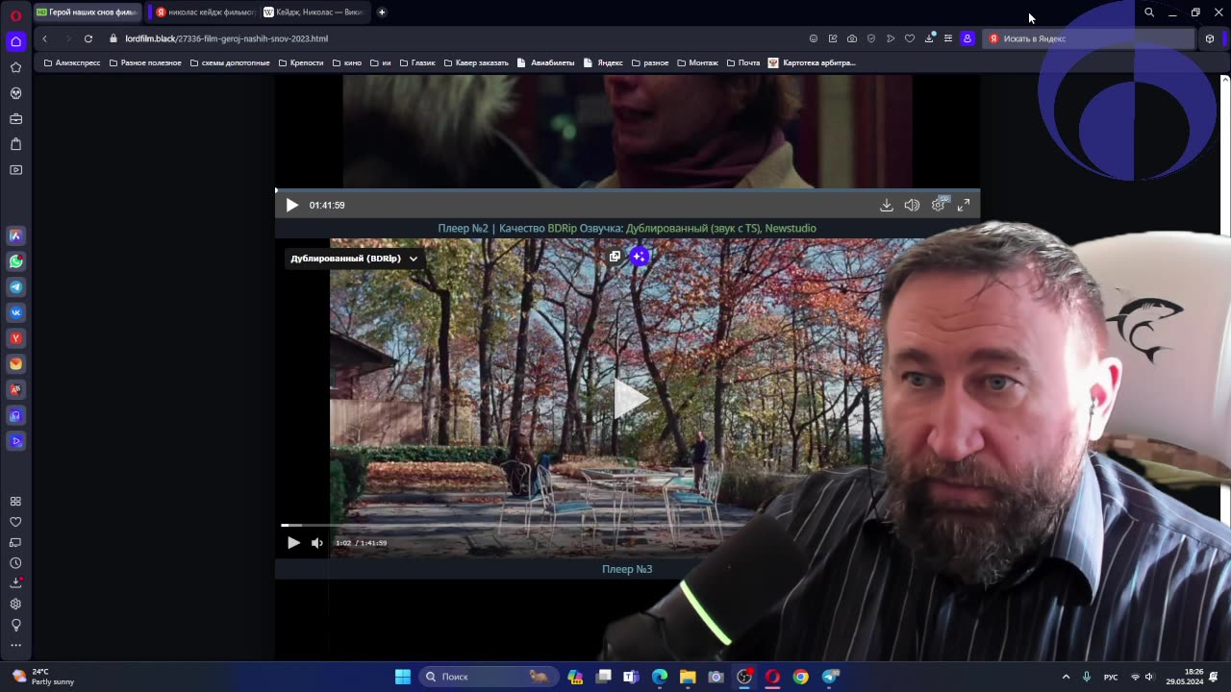Open схемы допотопные bookmarks folder
The width and height of the screenshot is (1231, 692).
[230, 62]
